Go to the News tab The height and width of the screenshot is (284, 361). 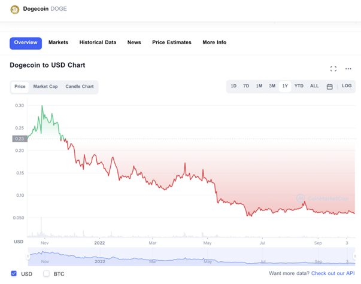(x=134, y=42)
